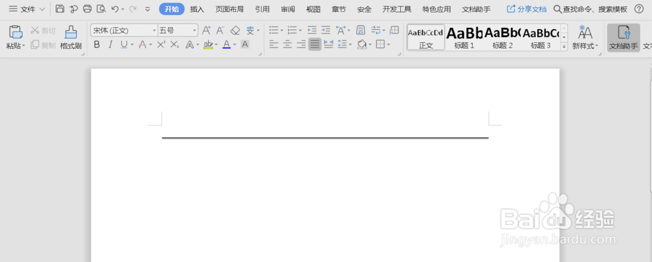Select the Format Painter (格式刷) tool
The height and width of the screenshot is (262, 652).
(x=70, y=37)
